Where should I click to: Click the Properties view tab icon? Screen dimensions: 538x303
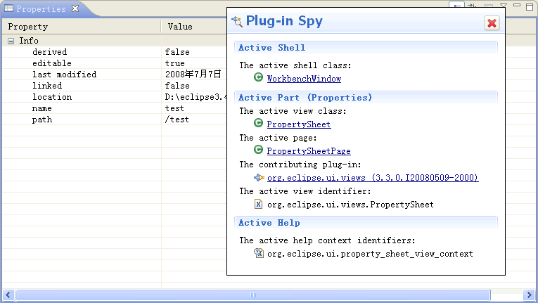[9, 9]
